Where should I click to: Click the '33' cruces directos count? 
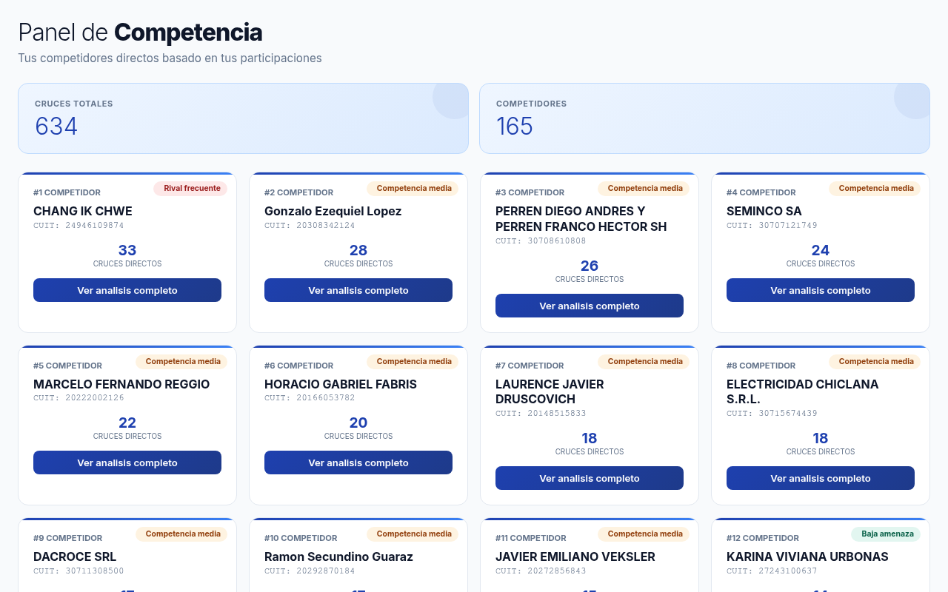[x=127, y=250]
